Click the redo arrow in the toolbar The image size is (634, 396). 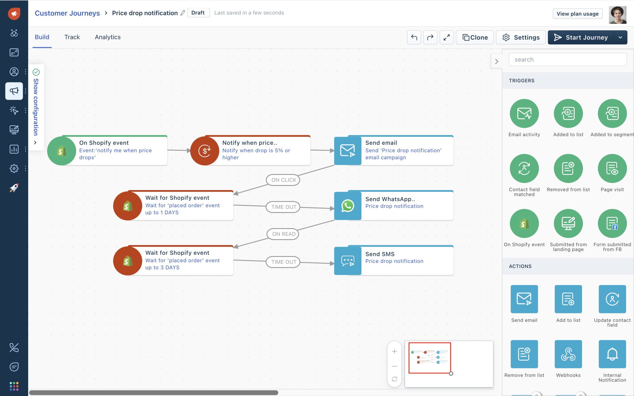[430, 37]
